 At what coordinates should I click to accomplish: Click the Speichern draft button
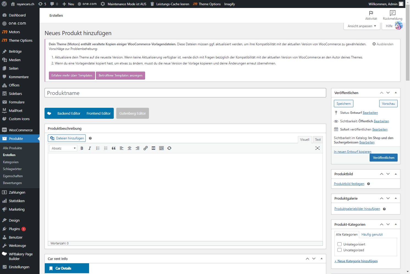tap(343, 104)
